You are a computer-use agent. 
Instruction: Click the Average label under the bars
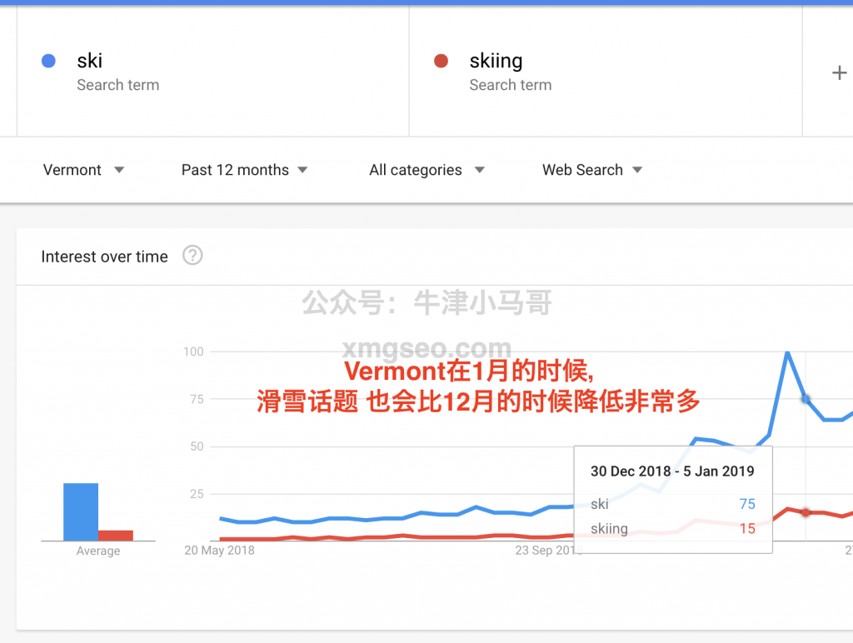98,551
